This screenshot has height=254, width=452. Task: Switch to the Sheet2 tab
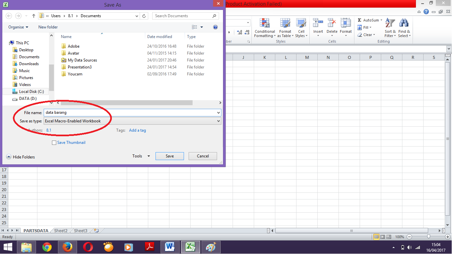(x=60, y=231)
